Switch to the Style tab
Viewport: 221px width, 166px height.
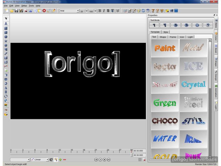(165, 32)
